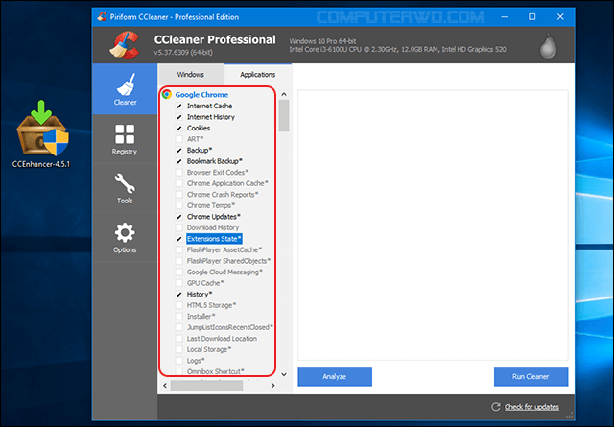Open the CCEnhancer-4.5.1 desktop icon
The image size is (614, 427).
tap(41, 134)
